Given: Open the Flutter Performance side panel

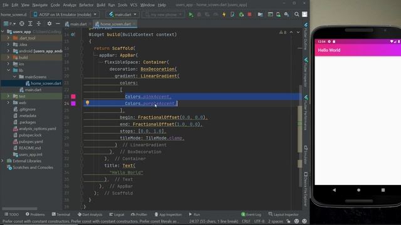Looking at the screenshot, I should [x=306, y=112].
